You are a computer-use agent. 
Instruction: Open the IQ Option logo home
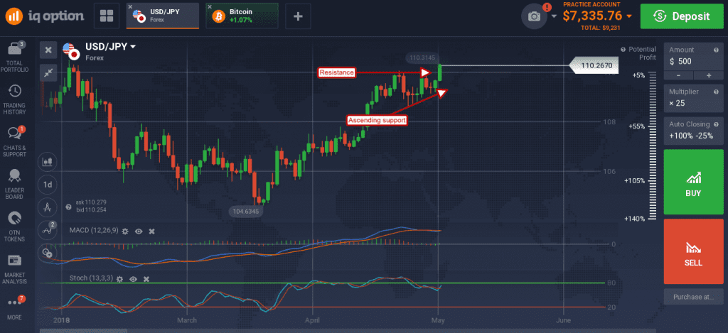click(x=45, y=16)
